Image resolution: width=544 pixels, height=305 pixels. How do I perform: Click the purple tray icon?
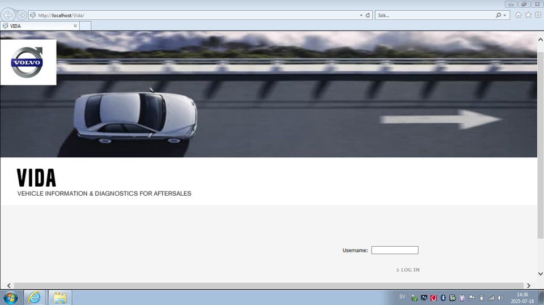click(x=462, y=298)
